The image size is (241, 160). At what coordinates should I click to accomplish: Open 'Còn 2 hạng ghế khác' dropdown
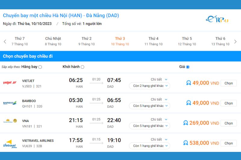click(149, 86)
